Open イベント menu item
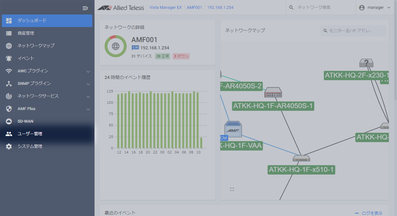Screen dimensions: 397x216 pyautogui.click(x=47, y=58)
